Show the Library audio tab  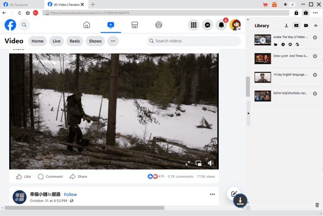316,26
